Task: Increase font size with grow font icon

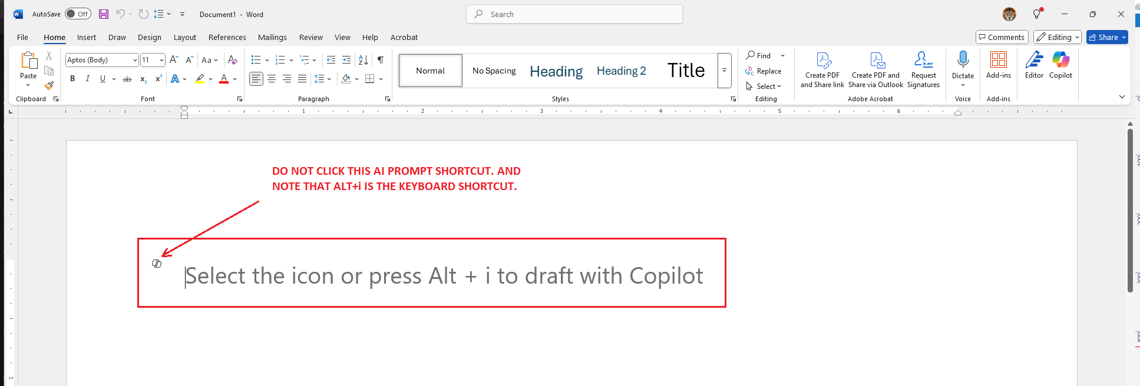Action: [174, 60]
